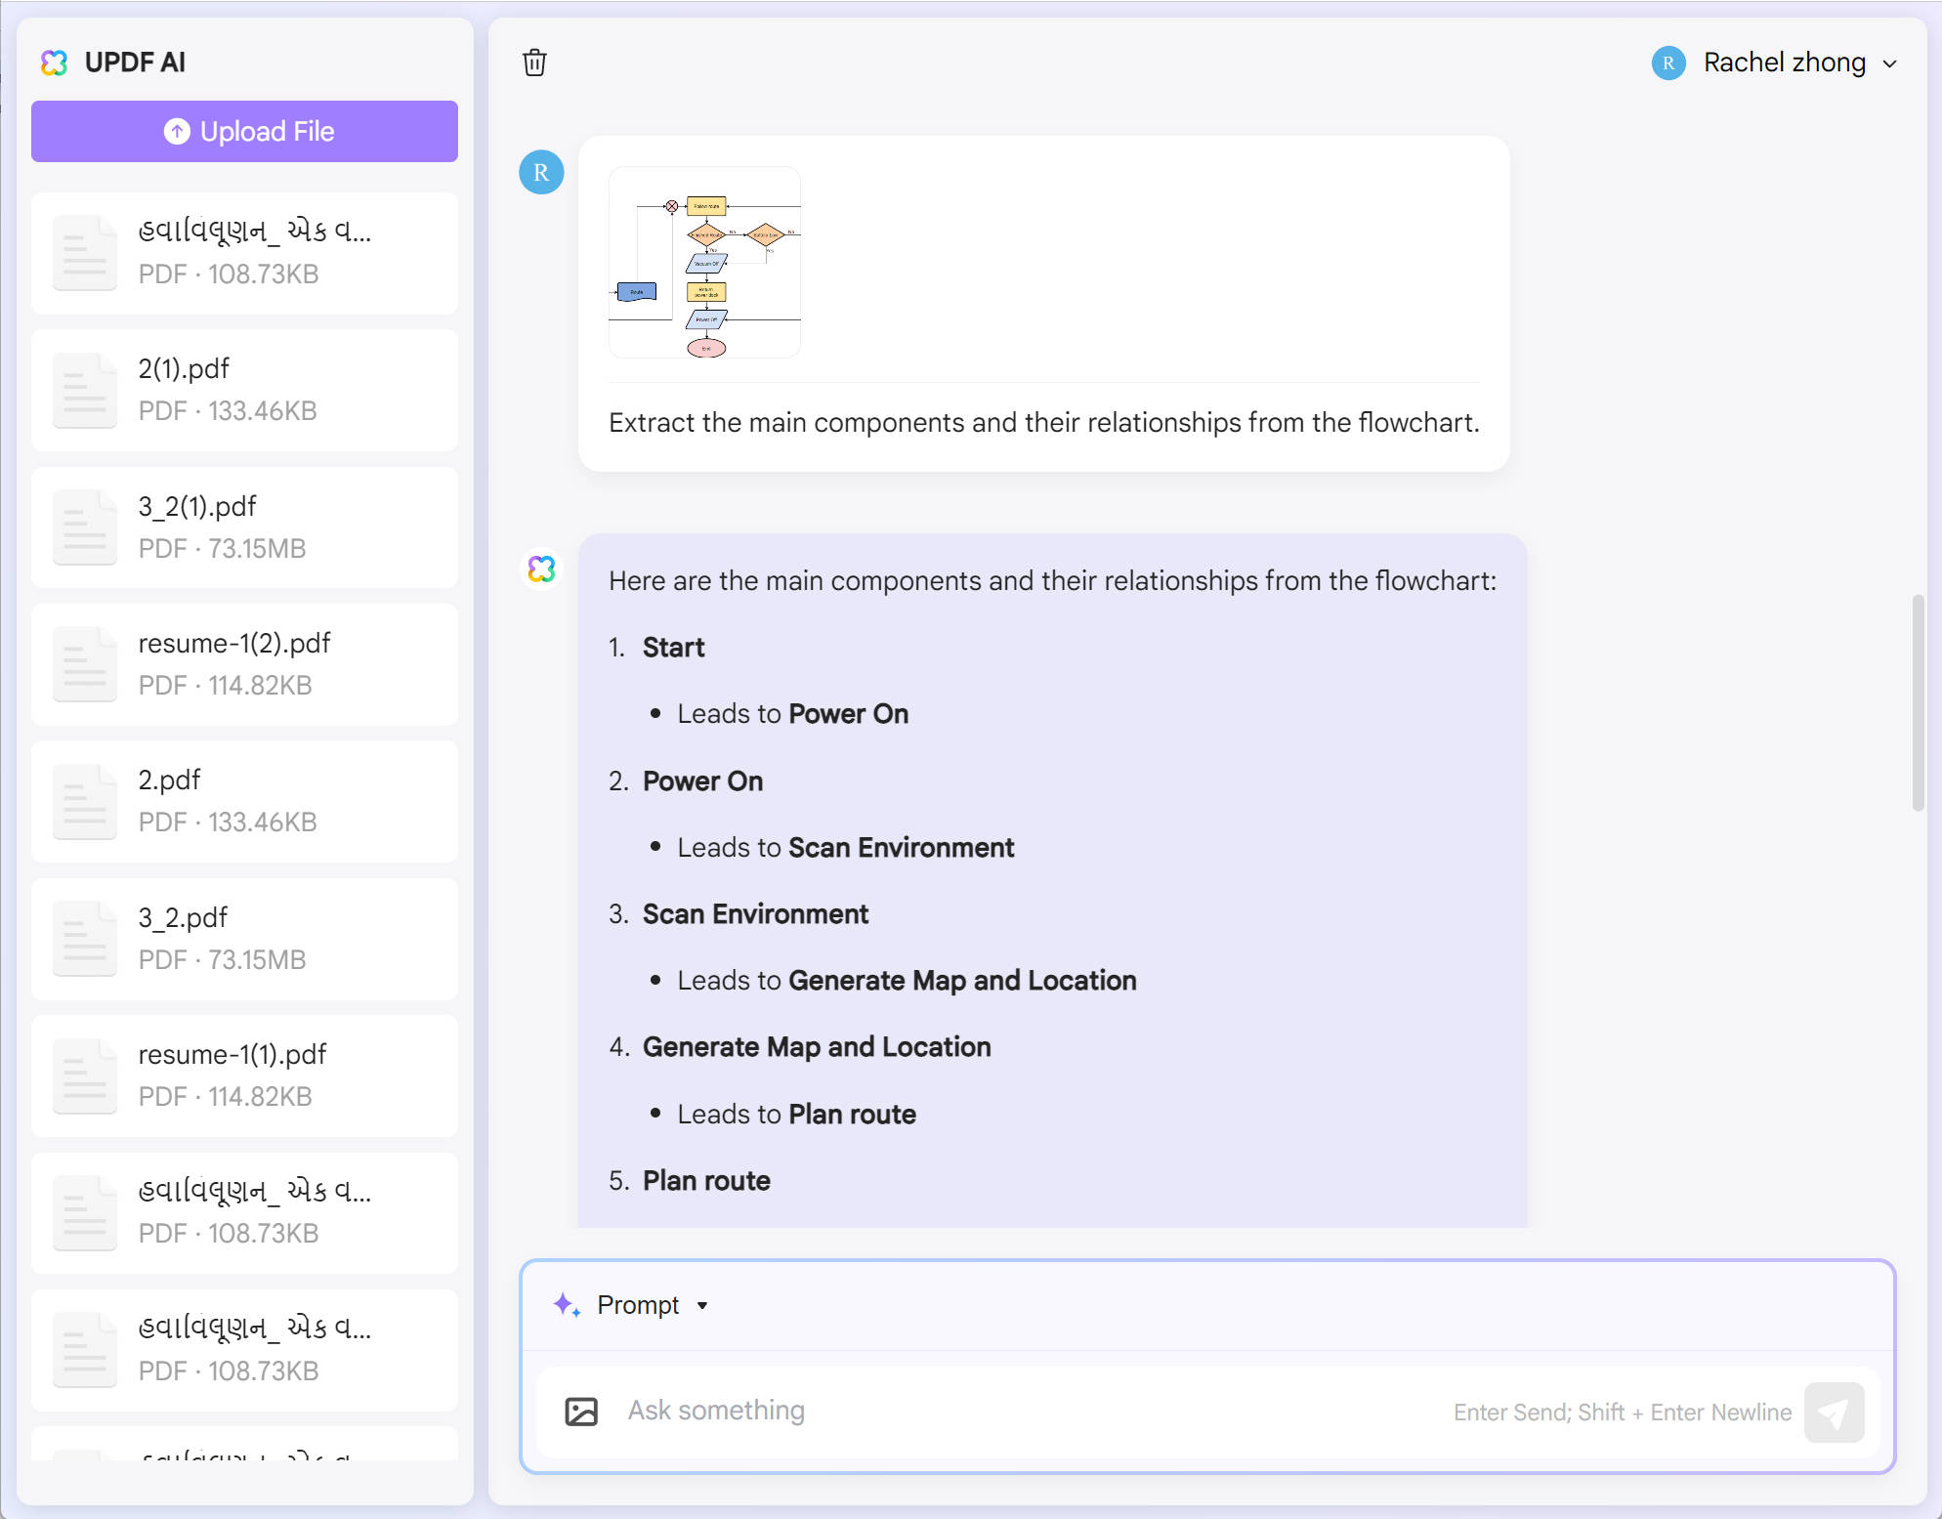Open the 3_2(1).pdf 73.15MB file
The image size is (1942, 1519).
(x=244, y=527)
